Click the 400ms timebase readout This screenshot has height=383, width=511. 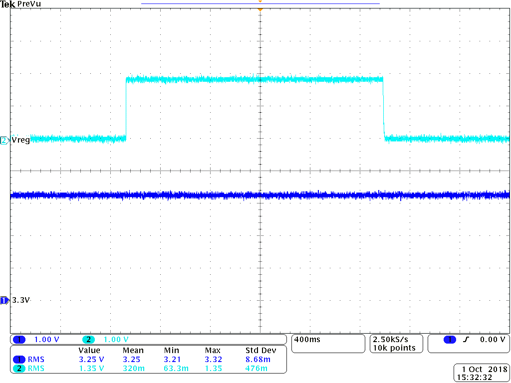307,339
